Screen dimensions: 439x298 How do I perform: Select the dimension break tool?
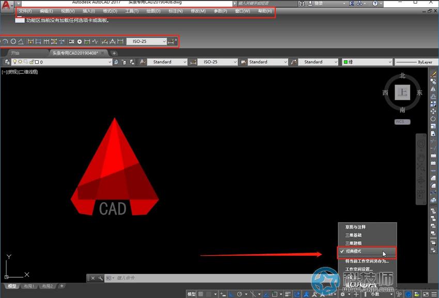[x=61, y=42]
